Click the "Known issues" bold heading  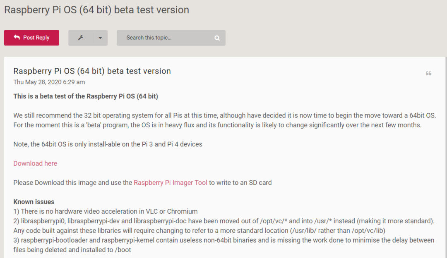tap(34, 202)
